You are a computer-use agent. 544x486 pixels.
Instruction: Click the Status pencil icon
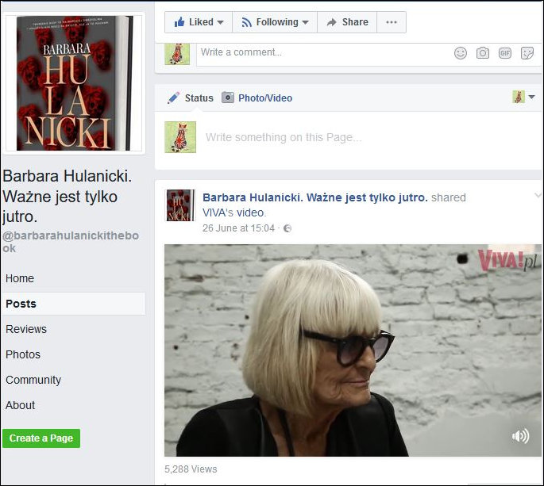(x=173, y=98)
